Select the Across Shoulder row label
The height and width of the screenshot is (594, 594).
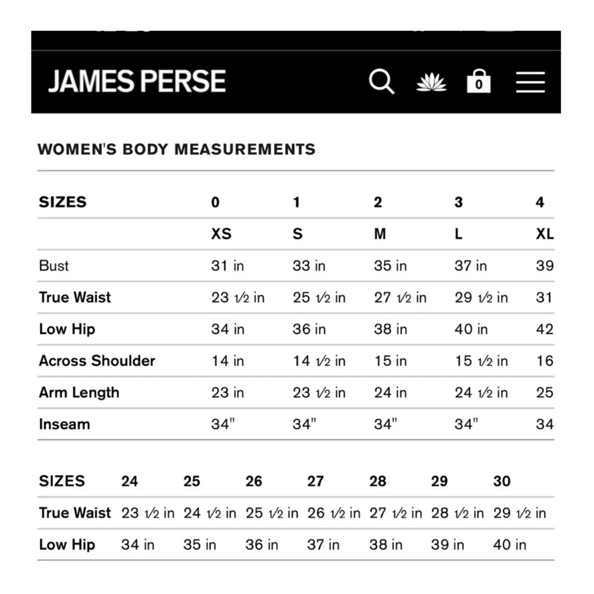click(x=97, y=361)
